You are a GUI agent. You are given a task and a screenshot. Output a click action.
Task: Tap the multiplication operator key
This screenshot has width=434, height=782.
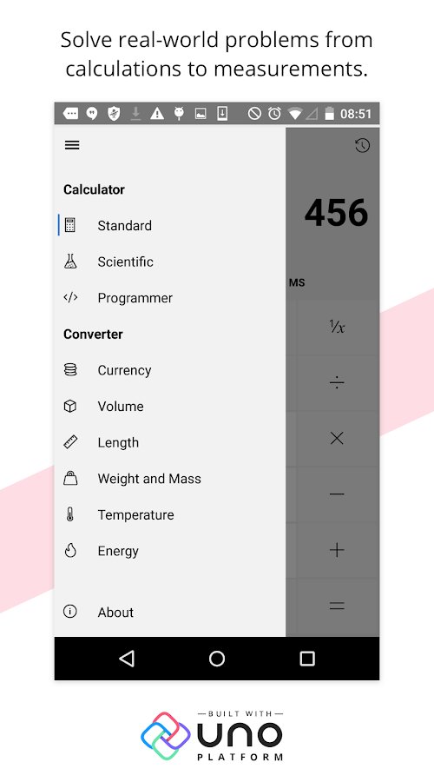click(x=338, y=439)
